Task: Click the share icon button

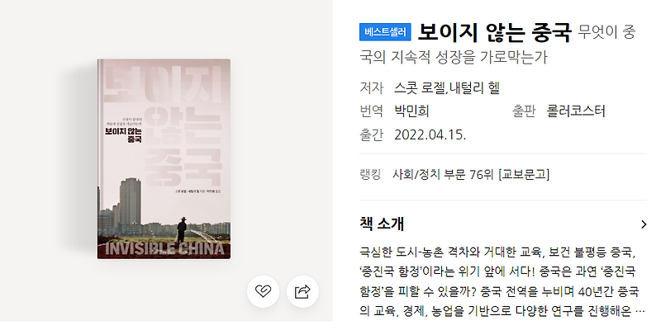Action: pos(302,291)
